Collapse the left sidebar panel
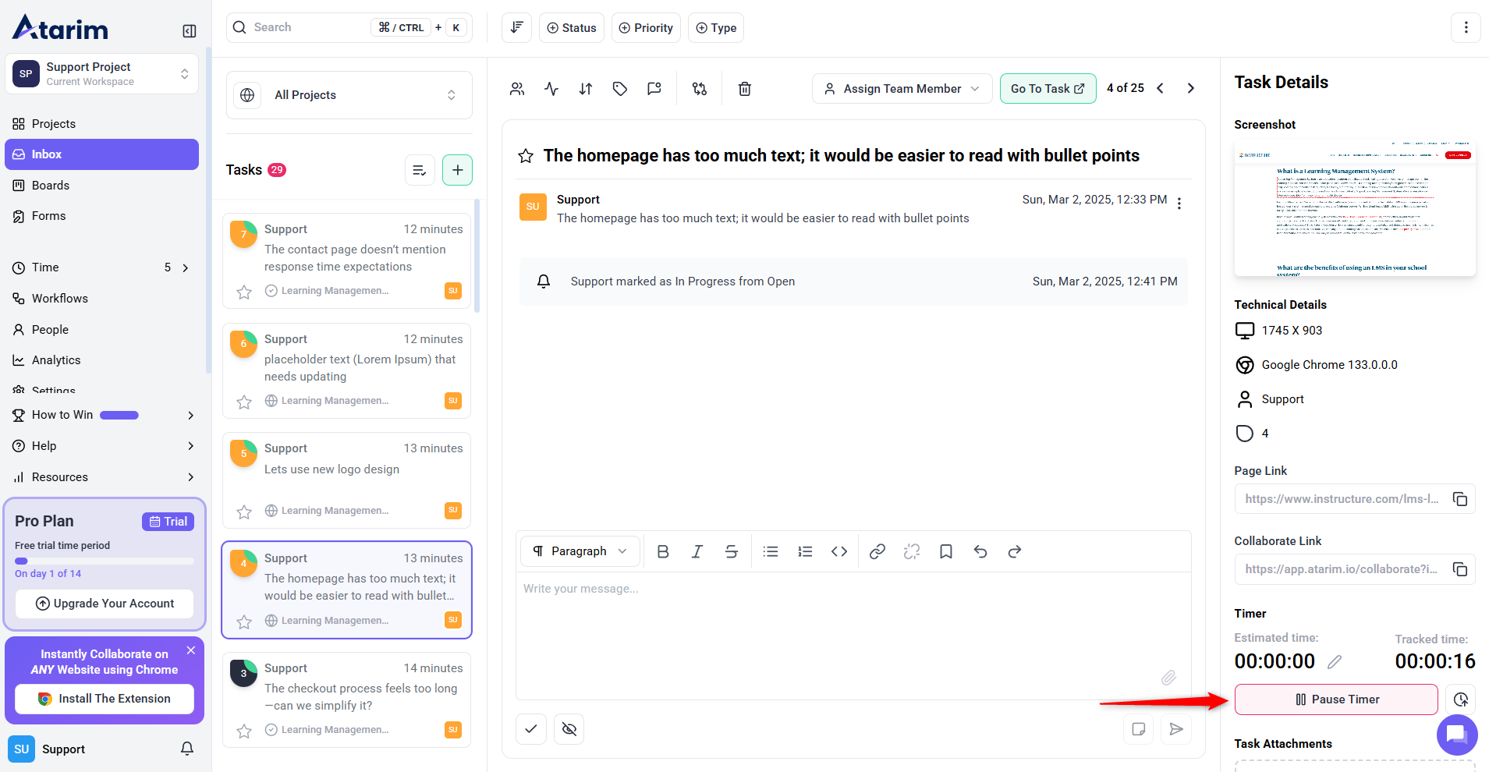Screen dimensions: 1489x772 pos(189,31)
